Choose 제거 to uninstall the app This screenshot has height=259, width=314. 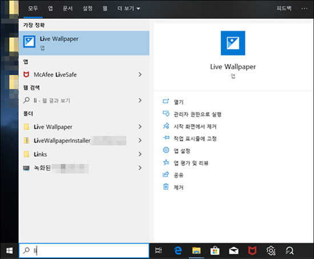(179, 188)
